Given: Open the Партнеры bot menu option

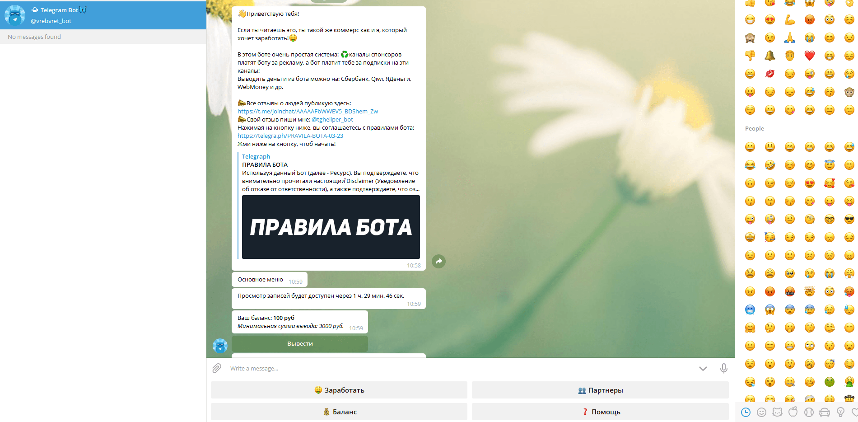Looking at the screenshot, I should pos(600,389).
